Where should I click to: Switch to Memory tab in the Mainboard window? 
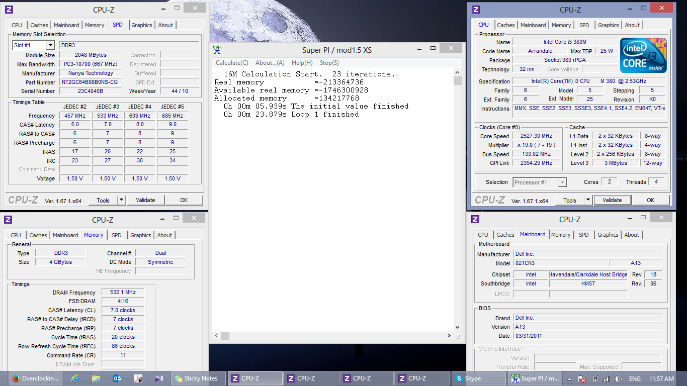[x=561, y=235]
